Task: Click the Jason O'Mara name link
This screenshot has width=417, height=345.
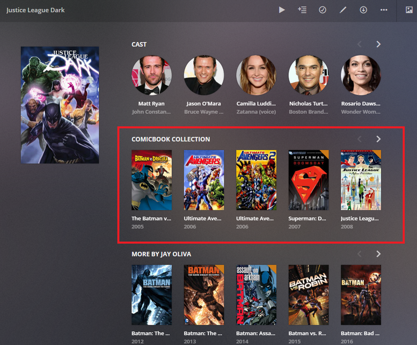Action: point(204,104)
